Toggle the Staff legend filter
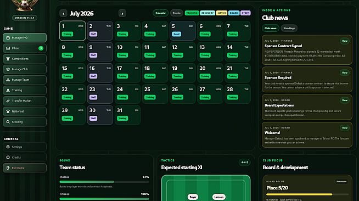Viewport: 359px width, 201px height. 245,13
